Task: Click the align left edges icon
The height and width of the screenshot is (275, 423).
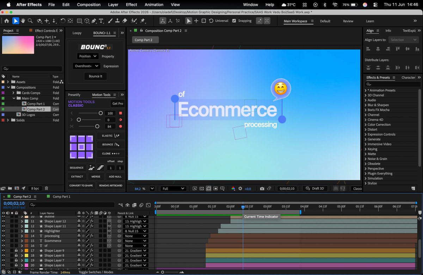Action: tap(368, 49)
